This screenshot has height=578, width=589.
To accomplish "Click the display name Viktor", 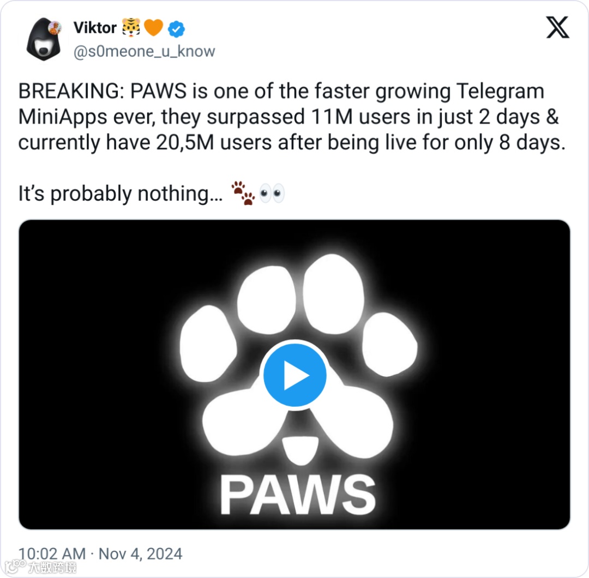I will (94, 28).
